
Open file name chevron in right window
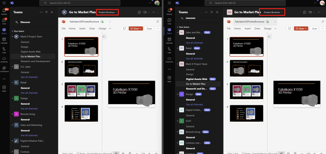tap(275, 22)
